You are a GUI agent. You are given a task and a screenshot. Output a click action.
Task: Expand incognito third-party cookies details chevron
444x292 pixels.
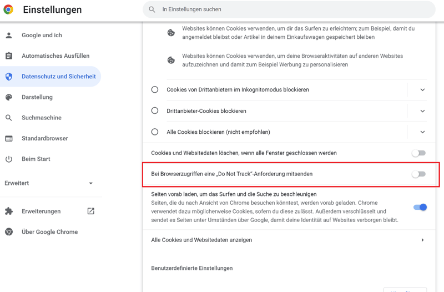click(x=422, y=90)
